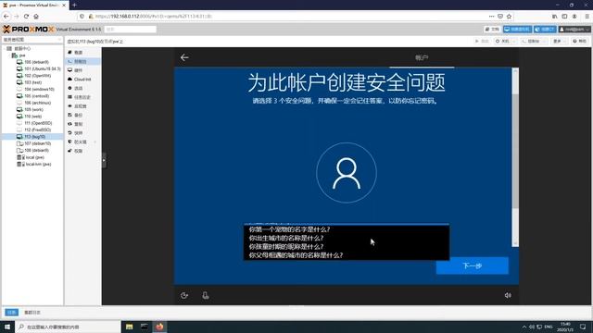Select VM 111 (OpenBSD) in tree

(38, 123)
